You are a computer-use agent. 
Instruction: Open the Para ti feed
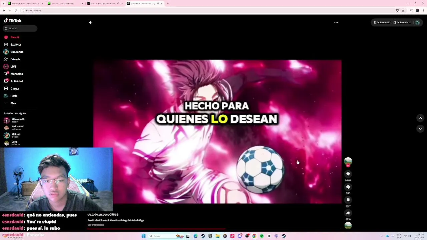pyautogui.click(x=12, y=37)
